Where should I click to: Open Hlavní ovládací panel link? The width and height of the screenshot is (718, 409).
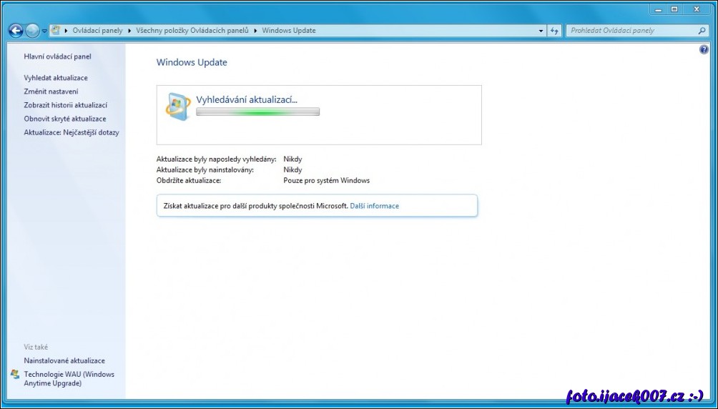coord(57,56)
